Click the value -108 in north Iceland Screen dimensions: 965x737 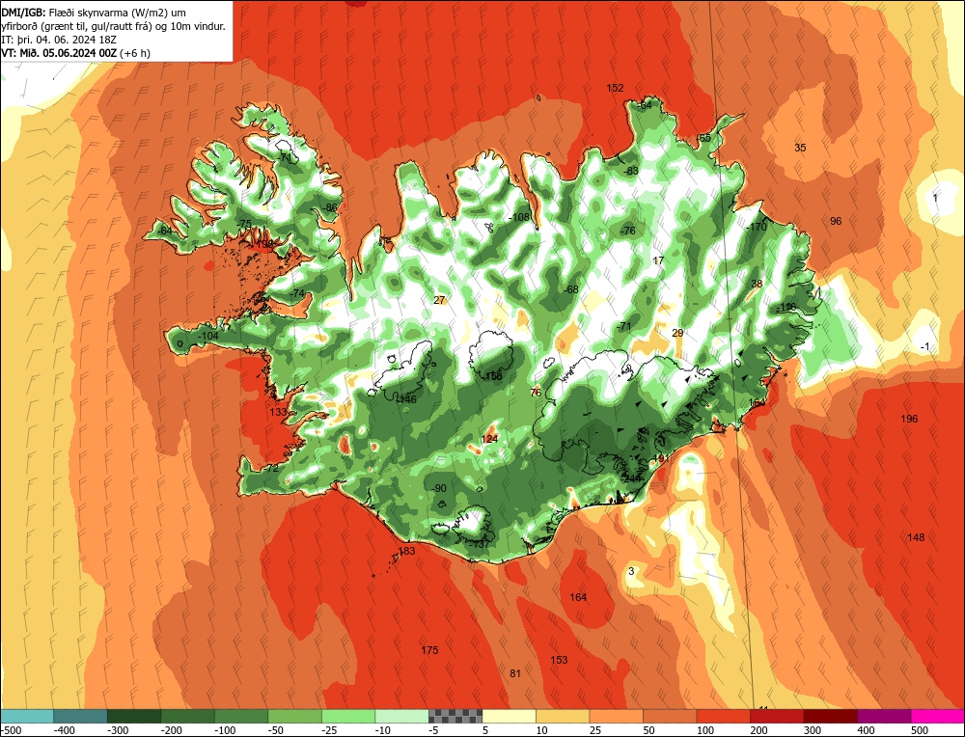[519, 217]
